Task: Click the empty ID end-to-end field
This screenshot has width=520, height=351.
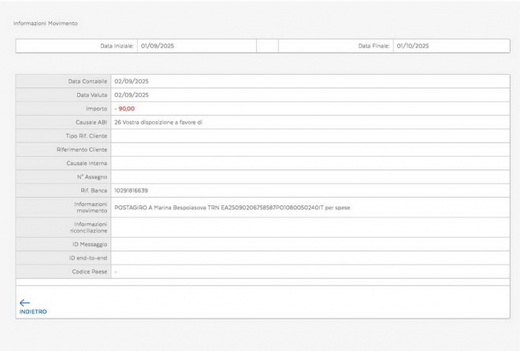Action: [x=310, y=258]
